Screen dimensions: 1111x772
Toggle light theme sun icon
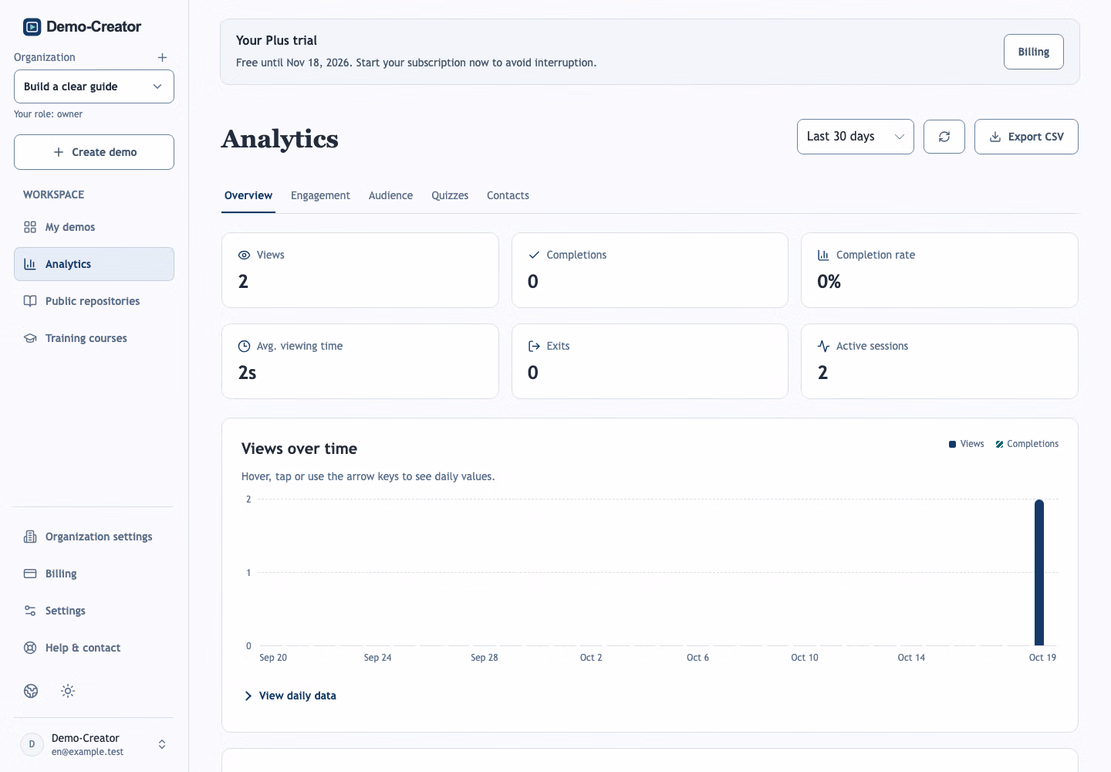pyautogui.click(x=68, y=691)
